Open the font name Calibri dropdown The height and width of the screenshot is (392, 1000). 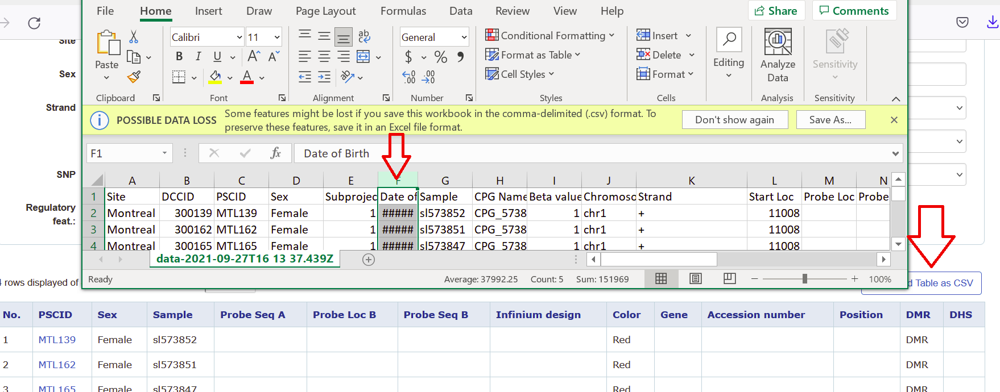click(x=239, y=37)
